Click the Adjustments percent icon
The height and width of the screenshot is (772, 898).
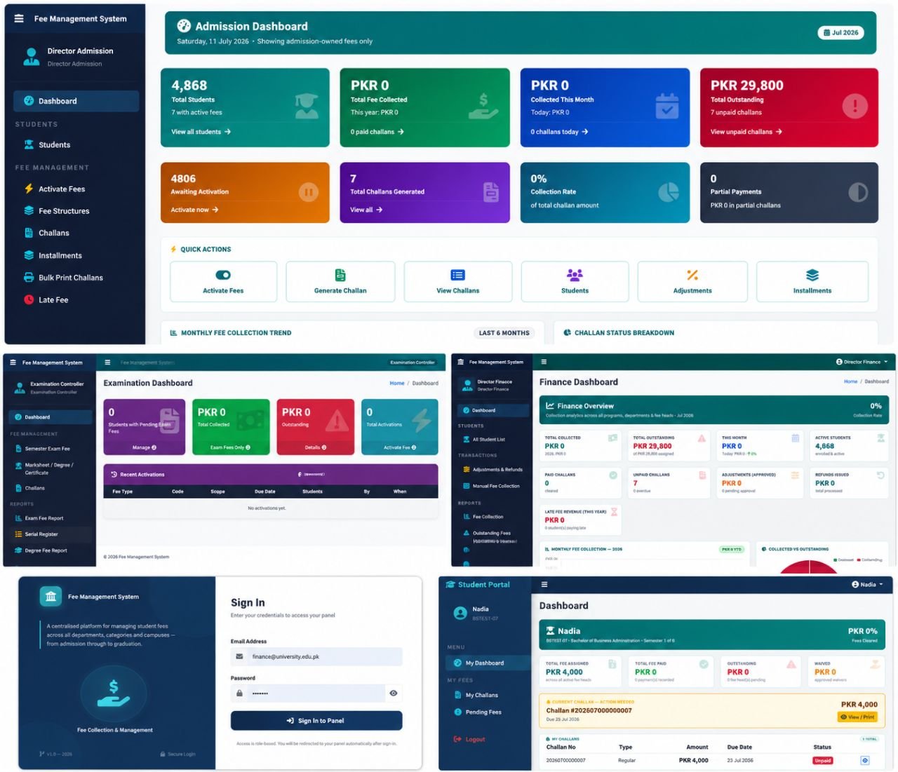click(692, 275)
